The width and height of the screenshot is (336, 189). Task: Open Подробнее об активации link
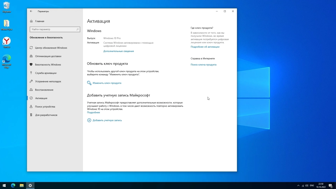(205, 47)
